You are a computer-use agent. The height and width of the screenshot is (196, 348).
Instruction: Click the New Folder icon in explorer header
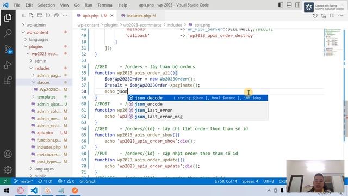pyautogui.click(x=40, y=15)
